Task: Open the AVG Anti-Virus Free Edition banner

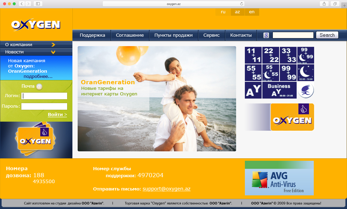Action: [x=279, y=178]
